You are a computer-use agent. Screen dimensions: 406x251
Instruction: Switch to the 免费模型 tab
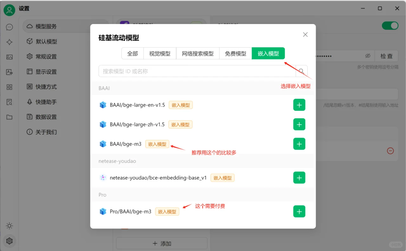(x=235, y=53)
